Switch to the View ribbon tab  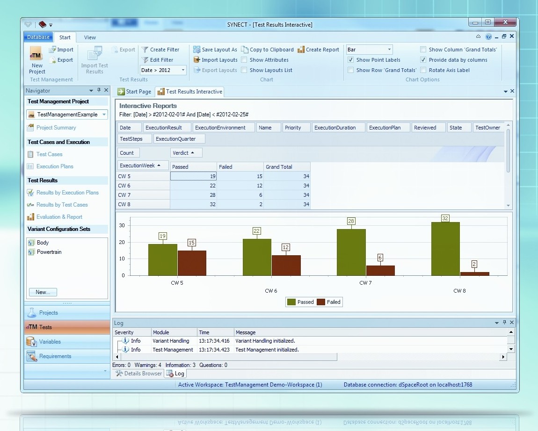[90, 37]
